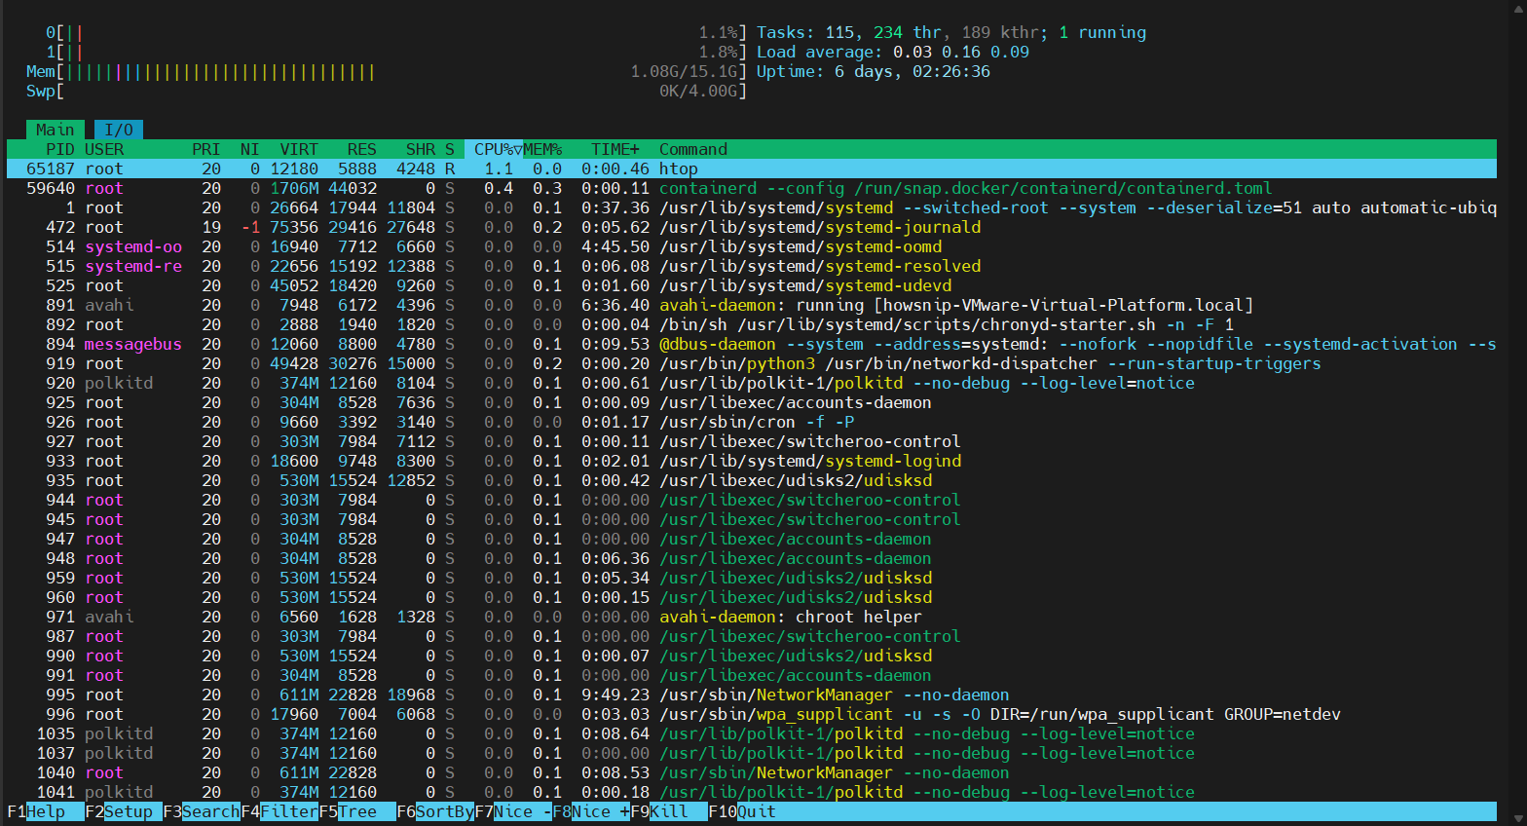Screen dimensions: 1527x826
Task: Click F9 Kill button
Action: tap(669, 811)
